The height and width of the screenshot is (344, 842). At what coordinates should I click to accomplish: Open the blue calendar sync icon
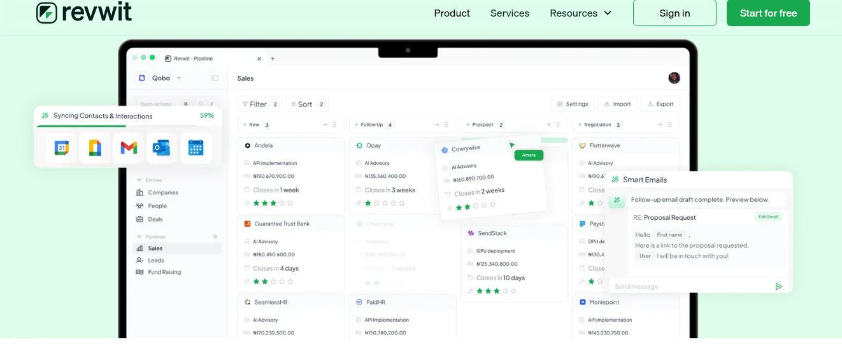pos(196,148)
